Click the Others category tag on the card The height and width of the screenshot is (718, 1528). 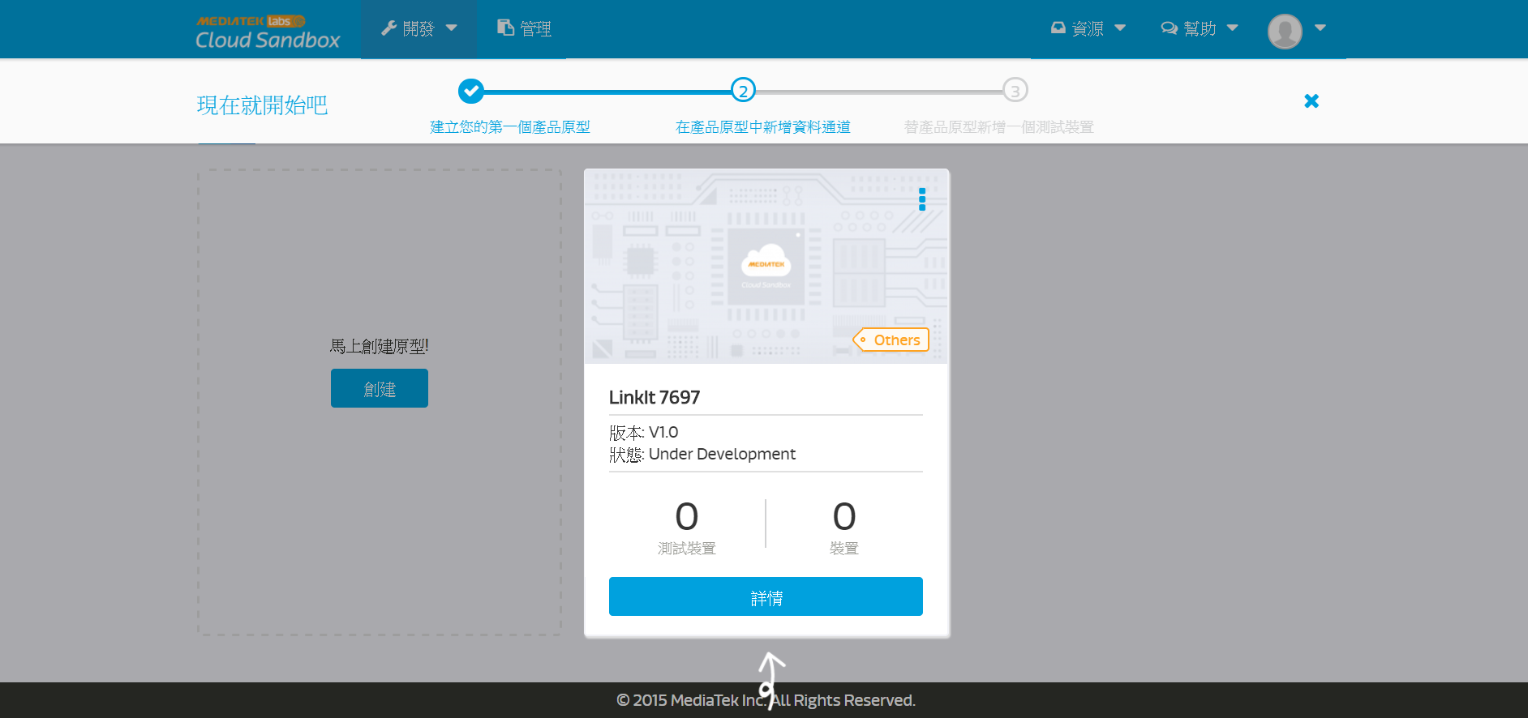(891, 340)
